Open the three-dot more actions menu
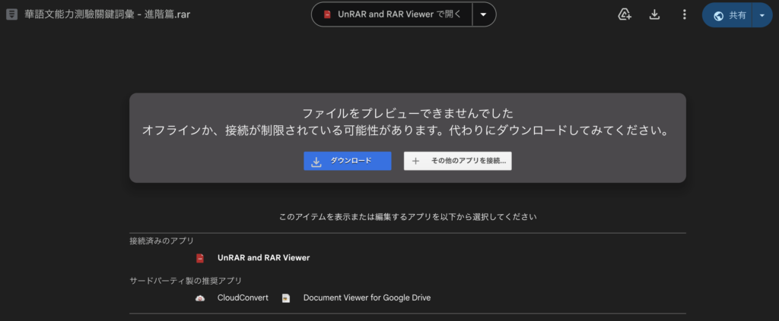Image resolution: width=779 pixels, height=321 pixels. (x=684, y=14)
